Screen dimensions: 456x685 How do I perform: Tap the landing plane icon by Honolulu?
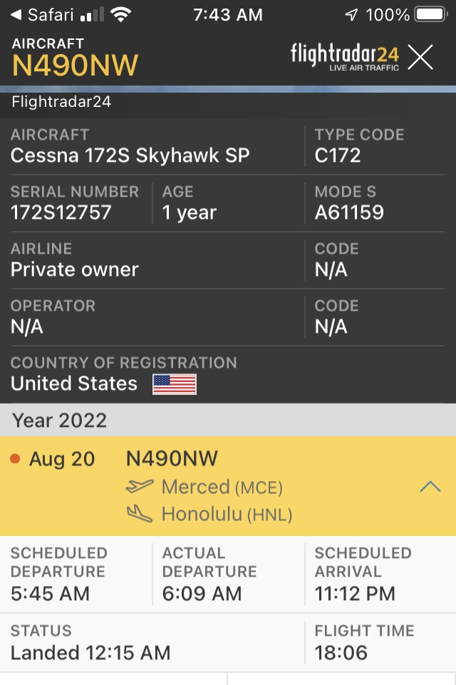[140, 513]
